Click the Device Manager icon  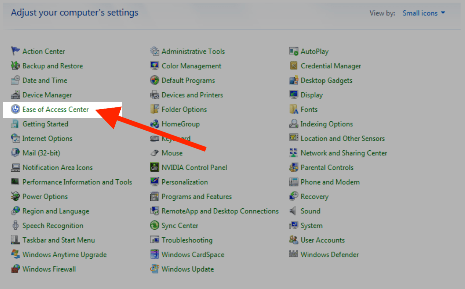(x=15, y=95)
